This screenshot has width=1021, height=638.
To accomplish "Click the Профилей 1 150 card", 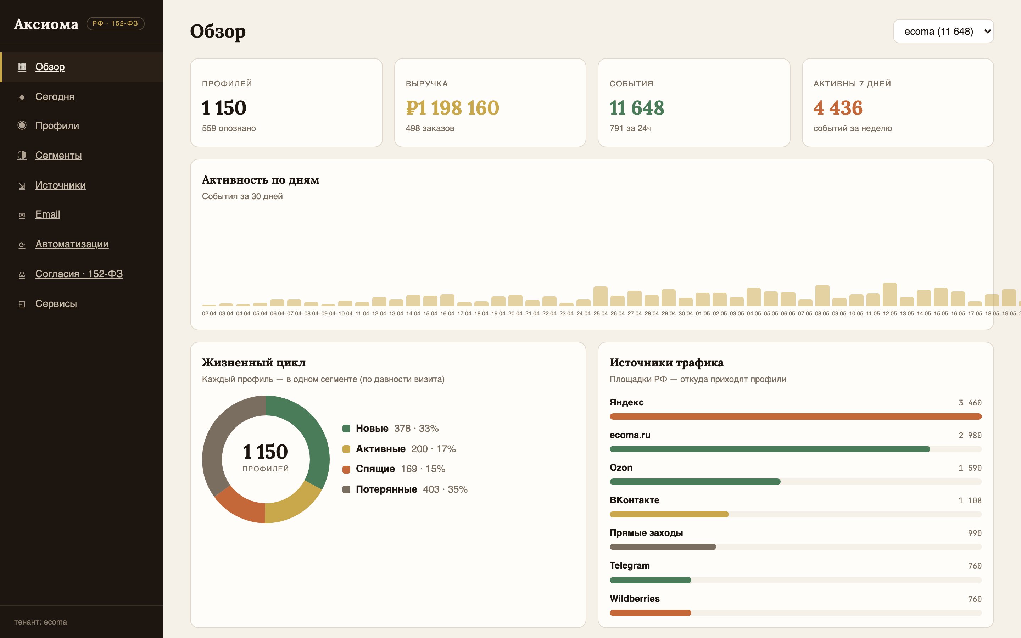I will click(x=286, y=102).
